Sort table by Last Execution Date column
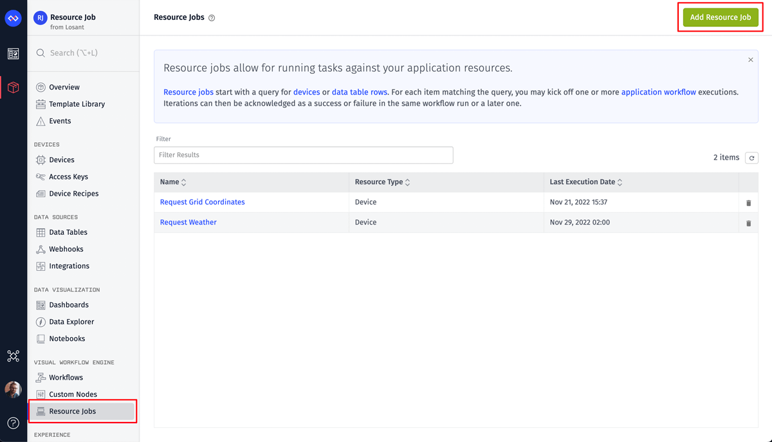This screenshot has width=772, height=442. tap(586, 182)
